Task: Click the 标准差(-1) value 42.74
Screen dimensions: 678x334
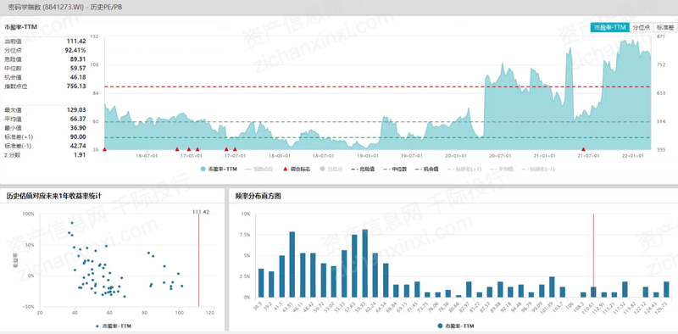Action: (78, 146)
